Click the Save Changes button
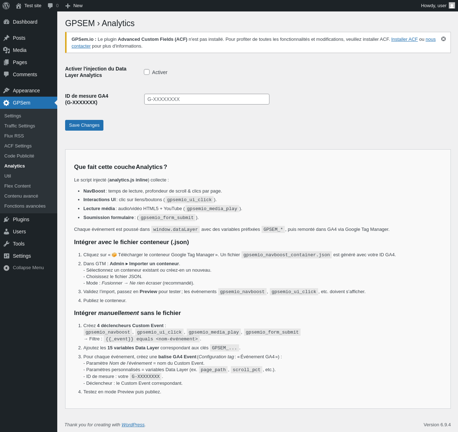 pyautogui.click(x=84, y=125)
